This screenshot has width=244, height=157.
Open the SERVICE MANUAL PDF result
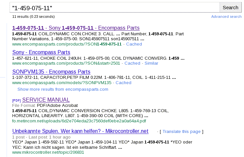(x=46, y=100)
